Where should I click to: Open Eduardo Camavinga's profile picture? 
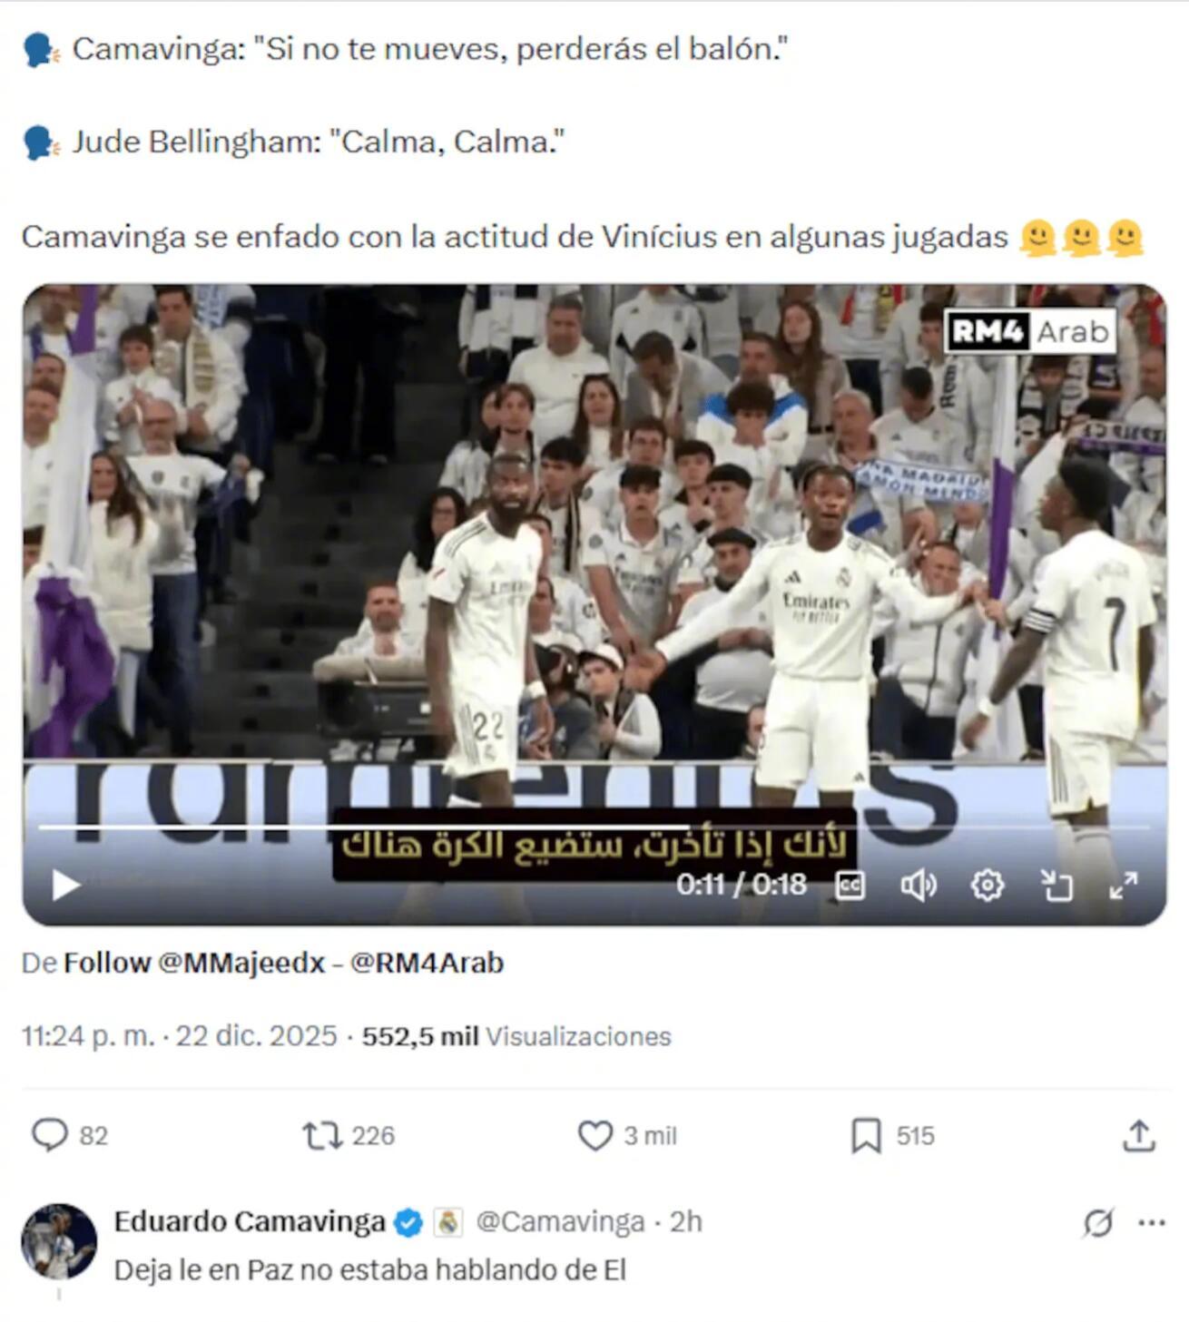tap(59, 1241)
